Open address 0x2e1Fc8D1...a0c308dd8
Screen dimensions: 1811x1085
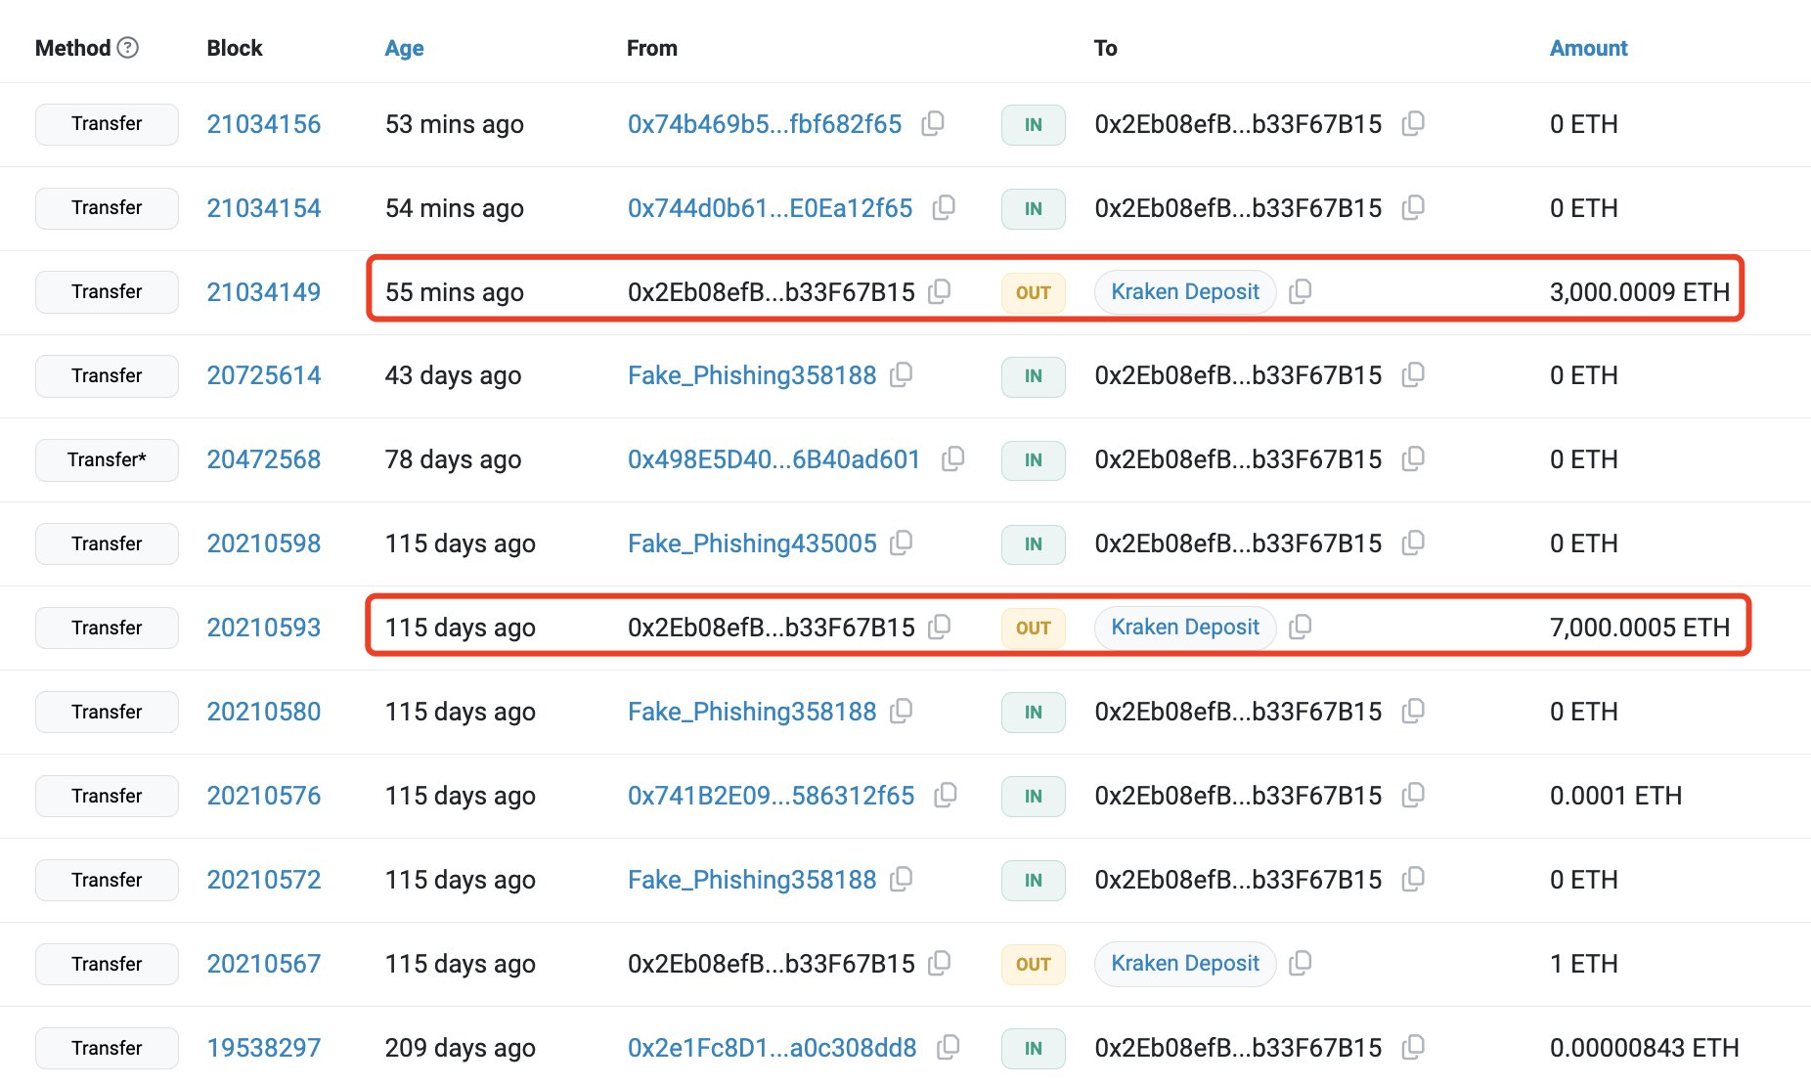pos(773,1048)
